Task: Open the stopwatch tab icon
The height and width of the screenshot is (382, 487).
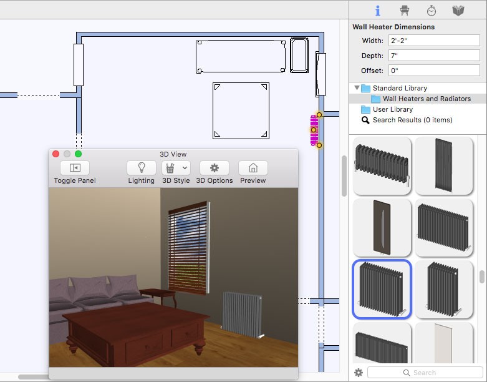Action: [431, 11]
